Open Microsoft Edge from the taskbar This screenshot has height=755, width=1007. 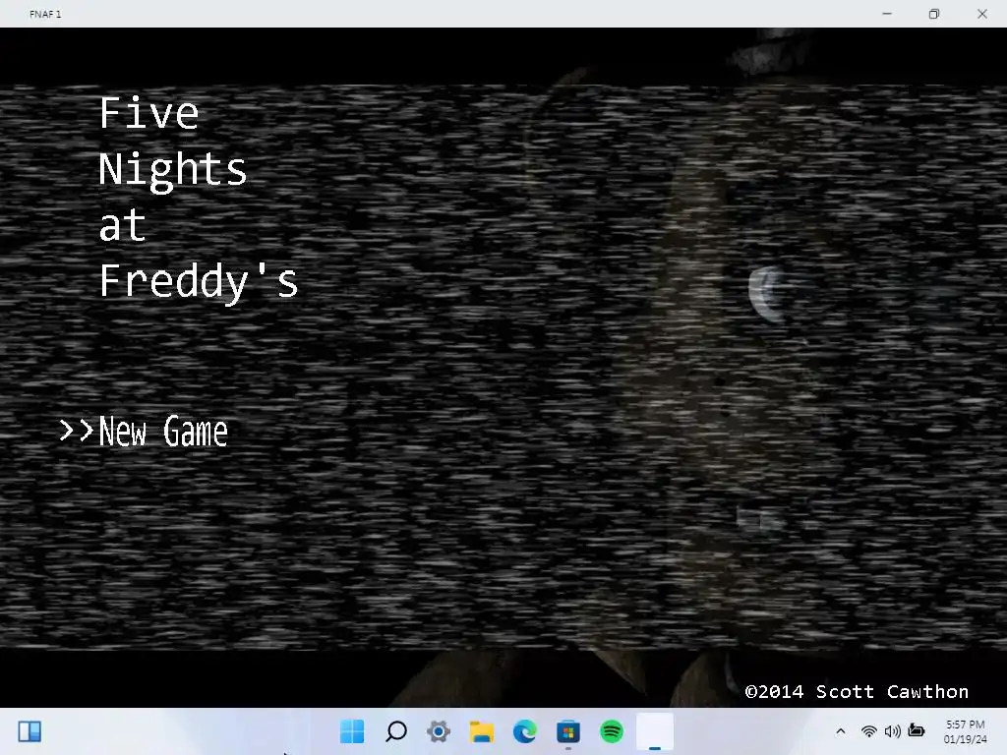(x=525, y=731)
